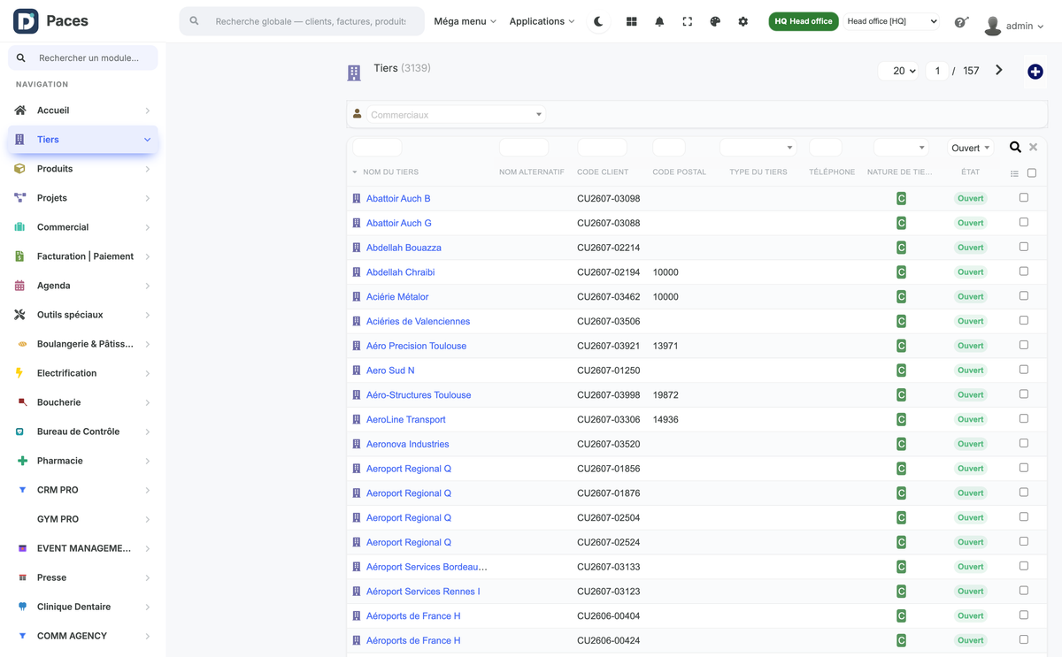This screenshot has width=1062, height=657.
Task: Open settings gear icon
Action: (x=743, y=21)
